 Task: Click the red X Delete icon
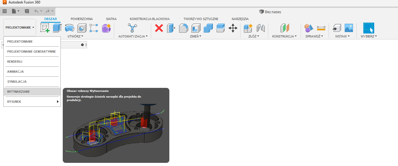[x=159, y=28]
